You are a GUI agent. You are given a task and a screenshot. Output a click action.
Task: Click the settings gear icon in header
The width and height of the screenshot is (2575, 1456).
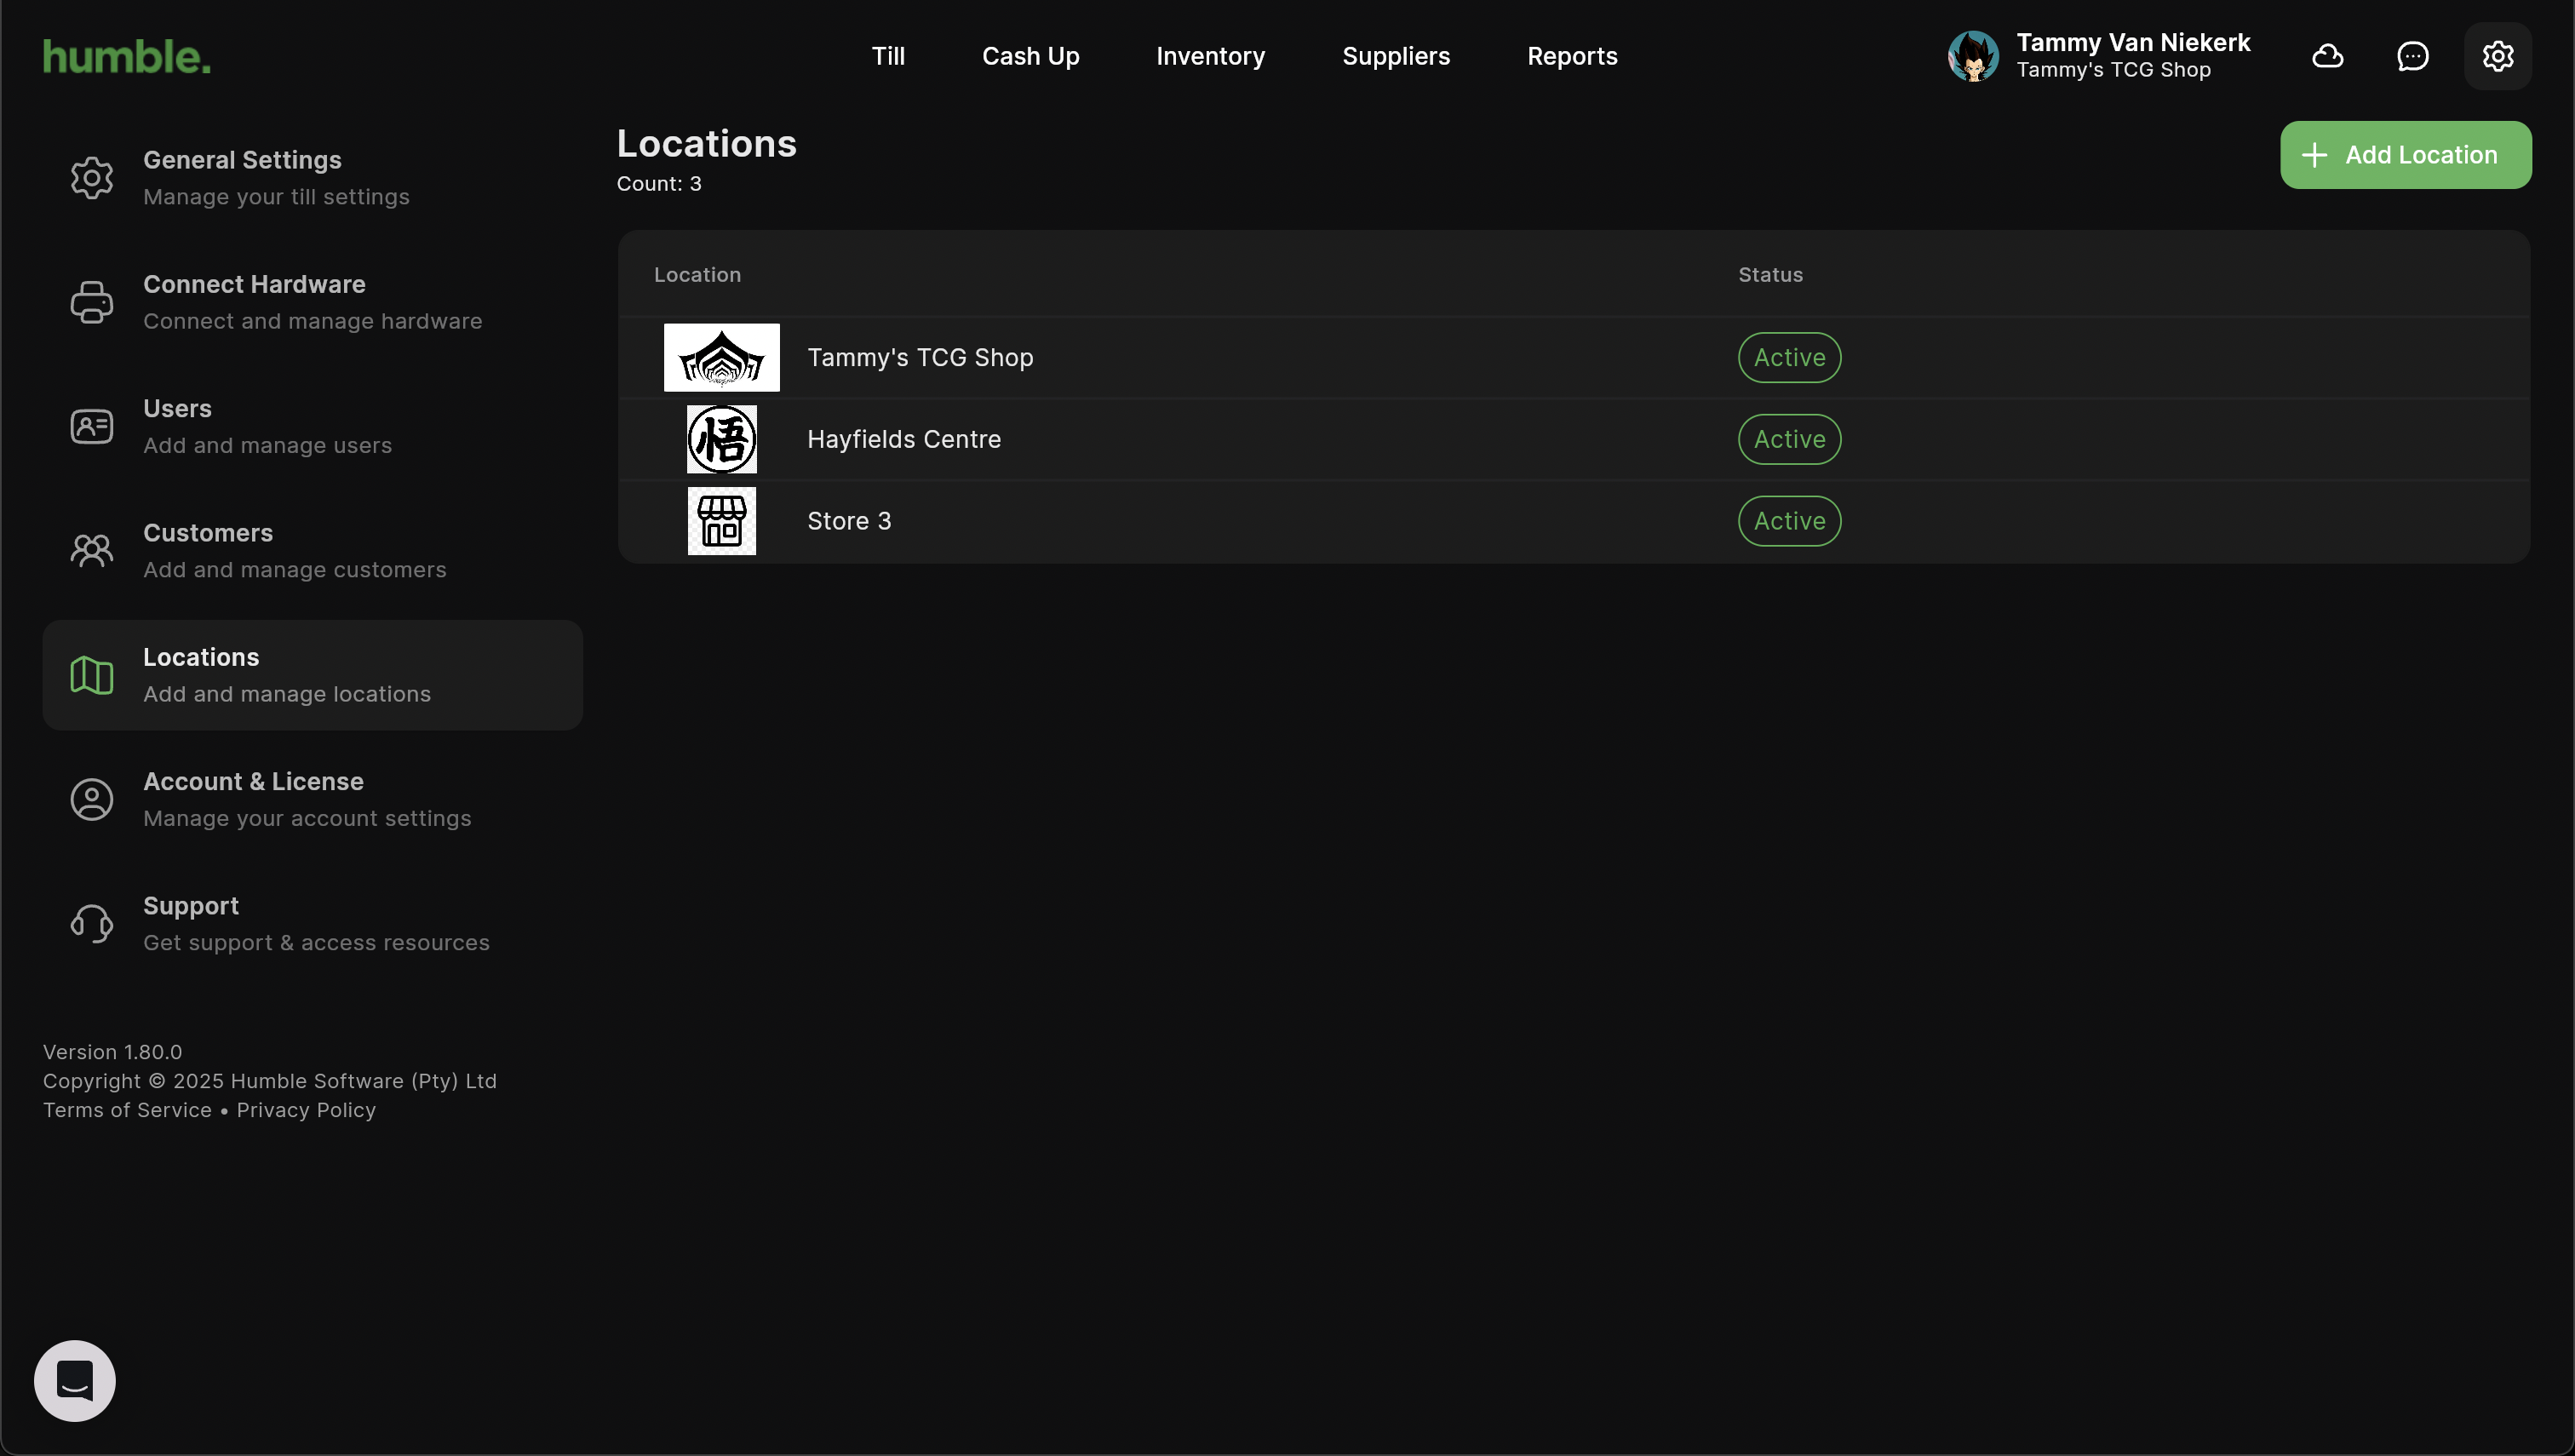(x=2497, y=56)
